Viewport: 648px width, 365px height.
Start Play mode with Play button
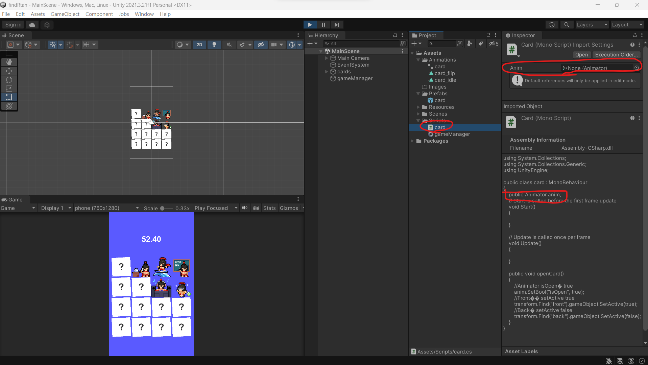(x=310, y=25)
